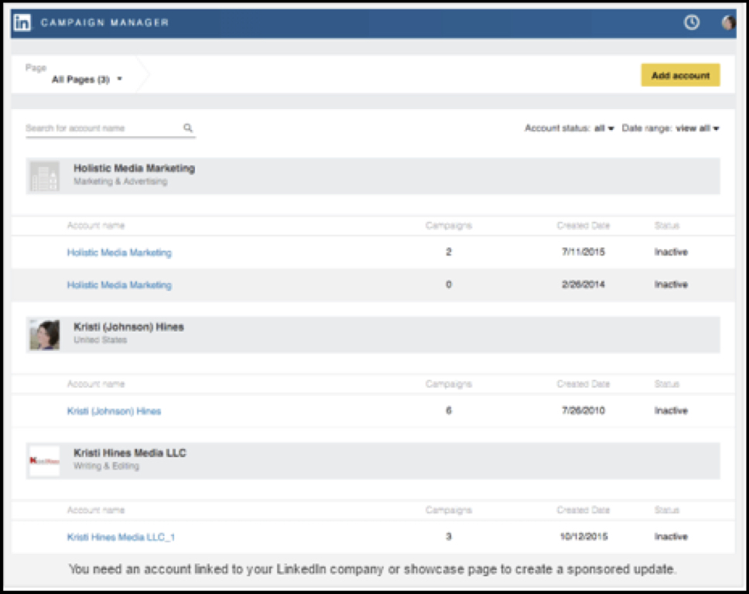
Task: Click Holistic Media Marketing building logo
Action: (45, 176)
